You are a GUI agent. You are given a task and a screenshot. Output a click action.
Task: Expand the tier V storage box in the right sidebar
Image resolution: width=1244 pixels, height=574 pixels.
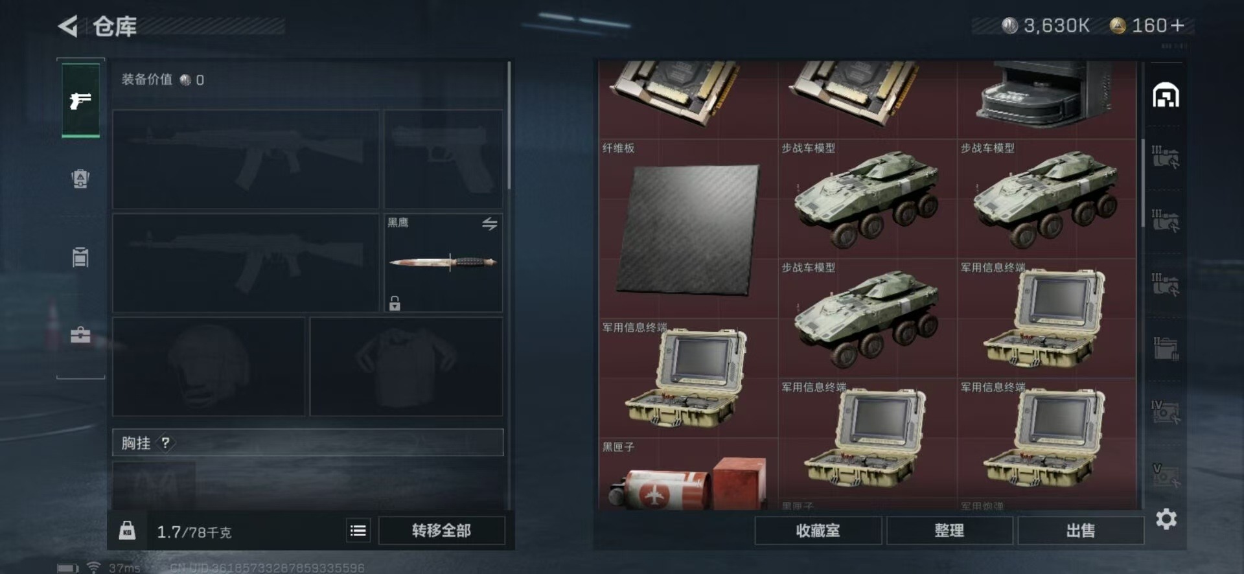1166,475
